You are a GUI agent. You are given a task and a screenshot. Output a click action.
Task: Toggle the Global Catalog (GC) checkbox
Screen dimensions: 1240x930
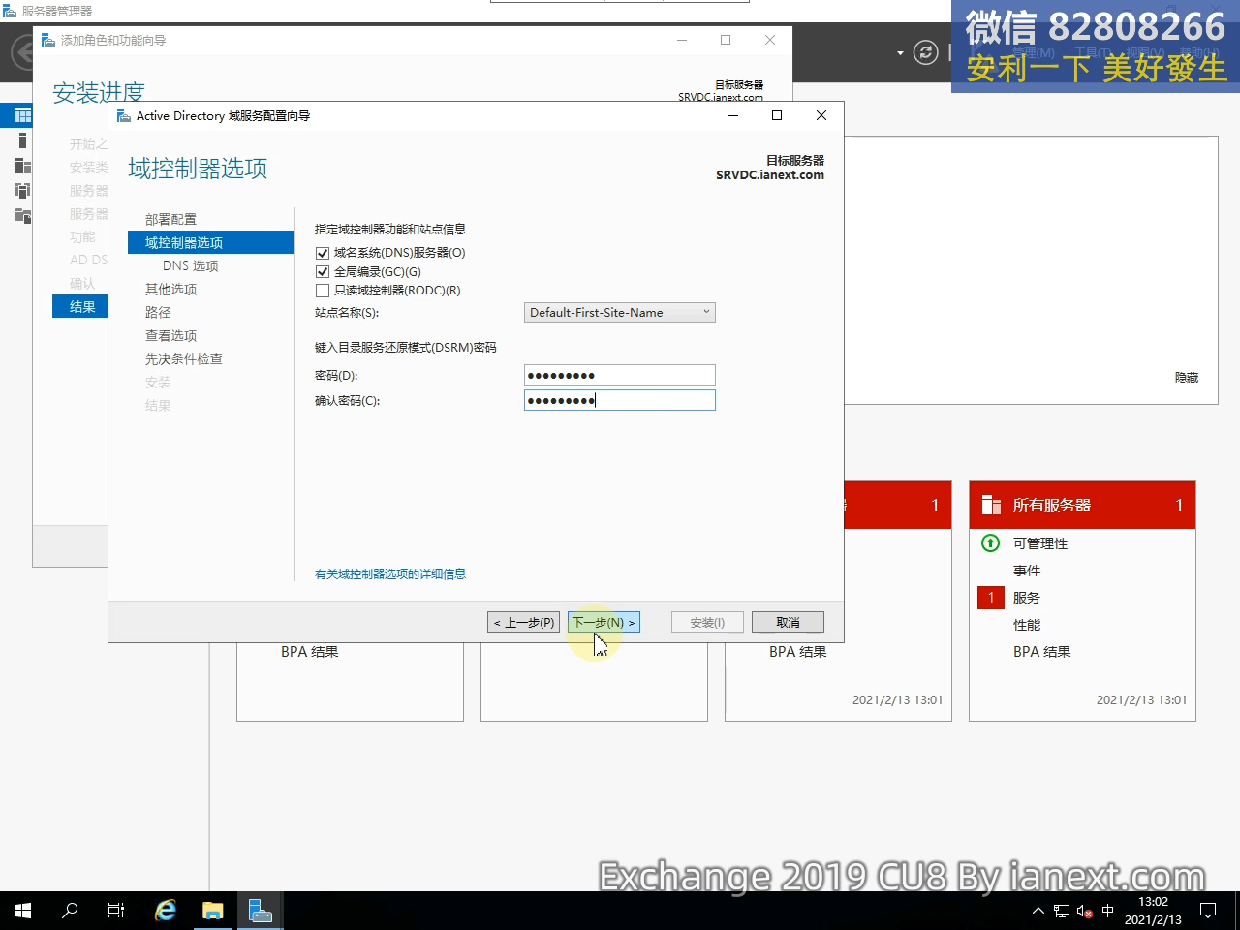(x=323, y=272)
